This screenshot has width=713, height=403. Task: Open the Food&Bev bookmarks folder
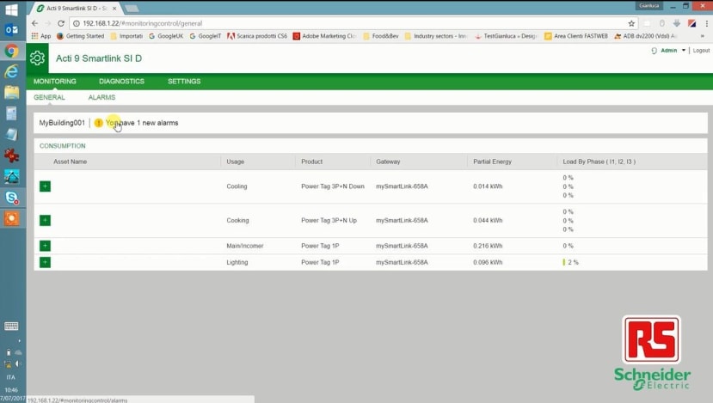pos(381,36)
